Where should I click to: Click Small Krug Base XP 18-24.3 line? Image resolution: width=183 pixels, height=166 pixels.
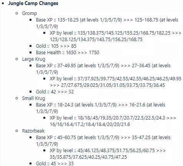101,108
